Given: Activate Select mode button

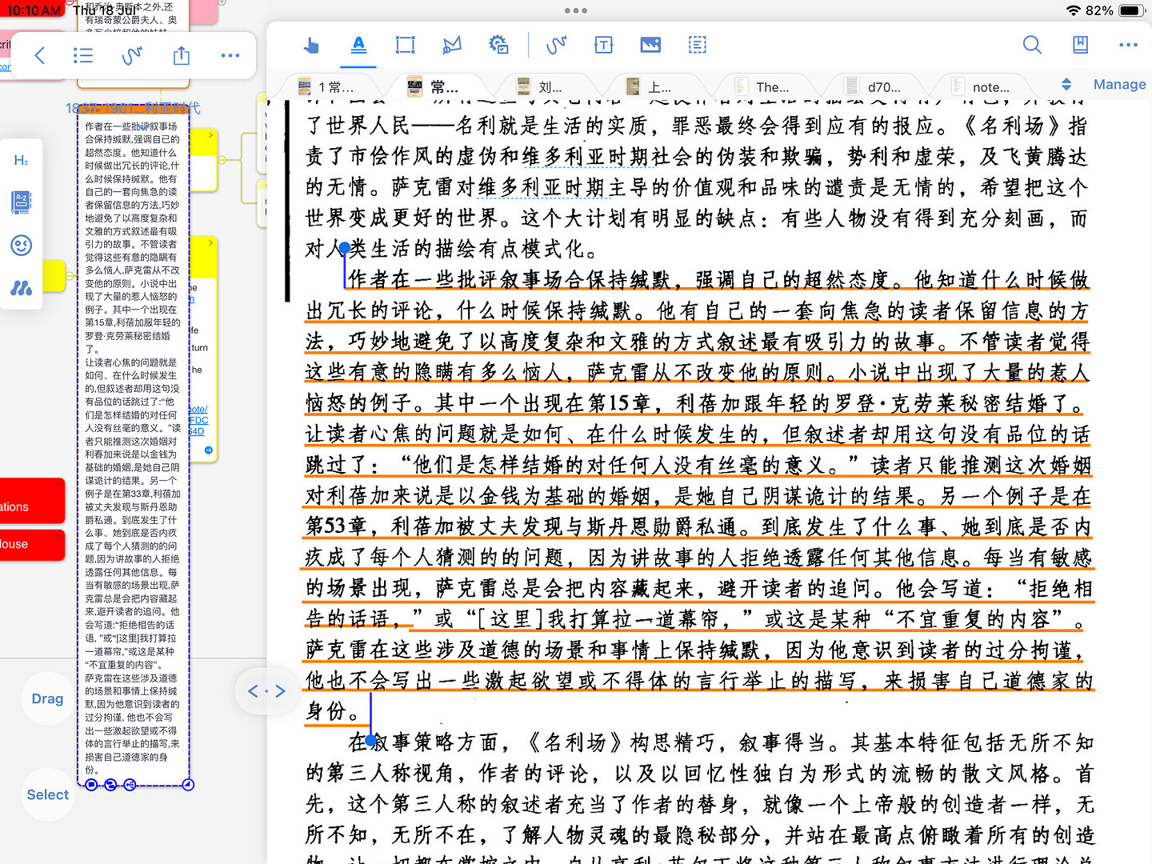Looking at the screenshot, I should point(47,794).
